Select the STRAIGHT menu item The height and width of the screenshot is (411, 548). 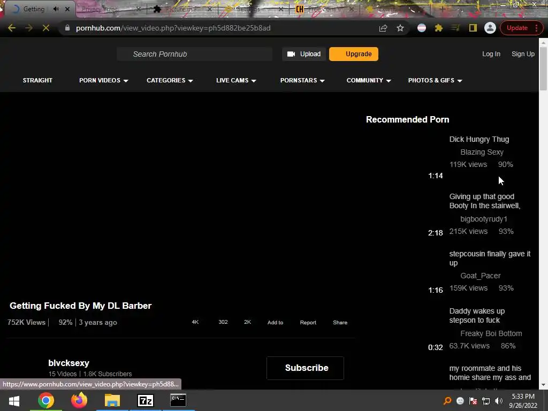click(x=37, y=80)
